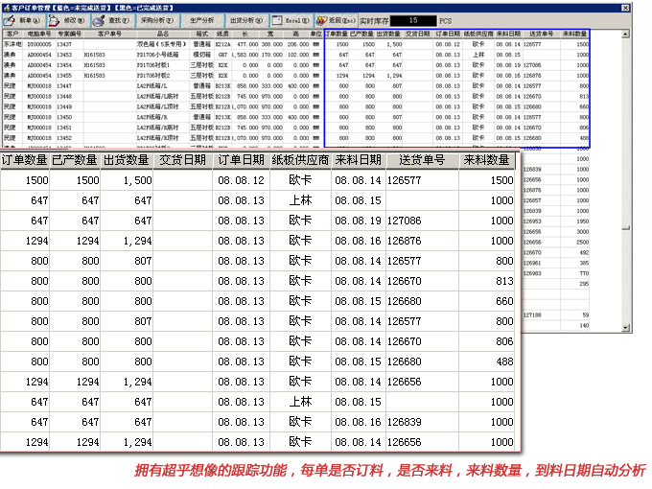Image resolution: width=652 pixels, height=489 pixels.
Task: Open the 采购分析 (Purchase Analysis) tool
Action: click(x=154, y=19)
